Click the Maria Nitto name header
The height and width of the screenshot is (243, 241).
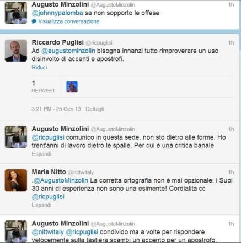tap(49, 172)
